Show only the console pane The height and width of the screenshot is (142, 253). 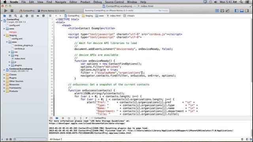click(x=250, y=139)
